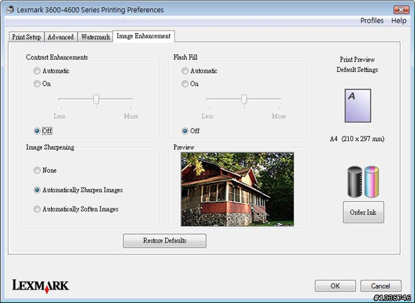
Task: Open the Profiles menu
Action: pyautogui.click(x=372, y=21)
